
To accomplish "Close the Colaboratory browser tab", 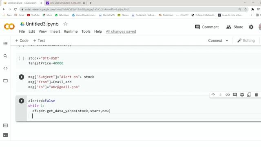I will pos(41,3).
